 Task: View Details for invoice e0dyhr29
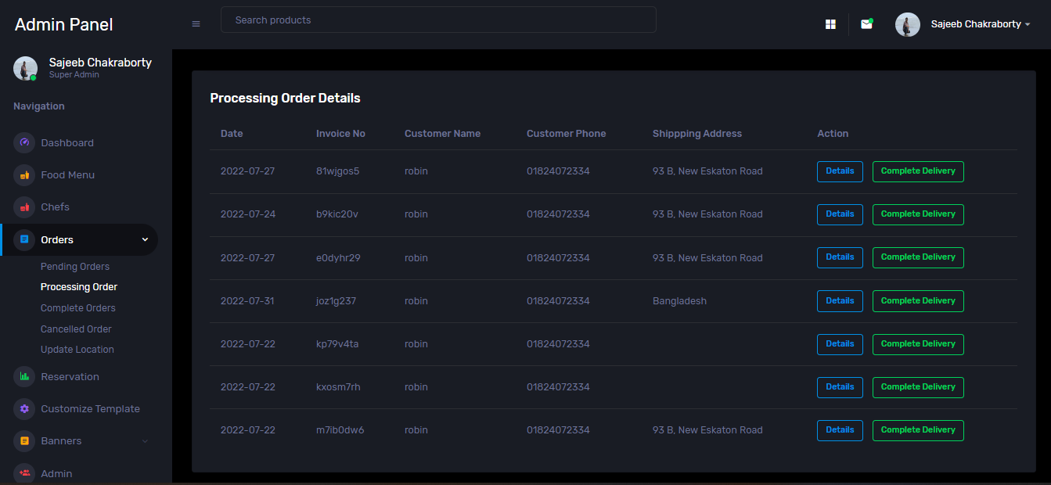[x=840, y=257]
